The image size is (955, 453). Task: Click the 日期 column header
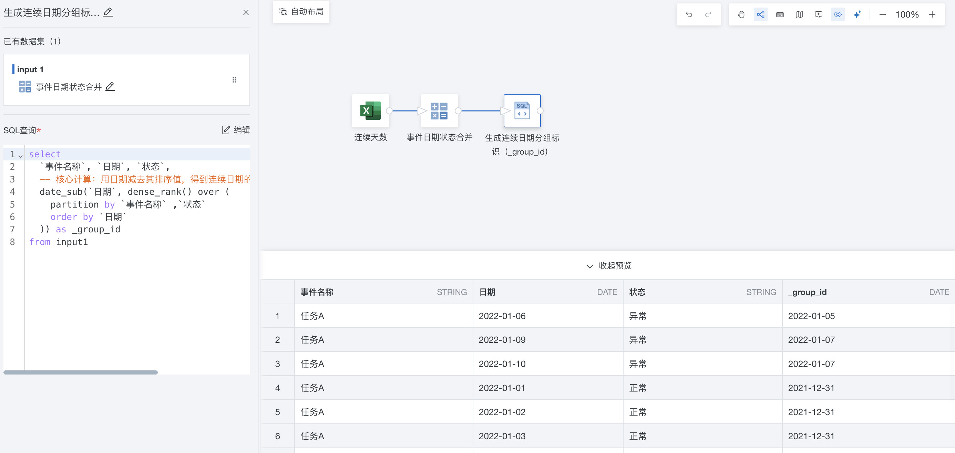point(547,292)
